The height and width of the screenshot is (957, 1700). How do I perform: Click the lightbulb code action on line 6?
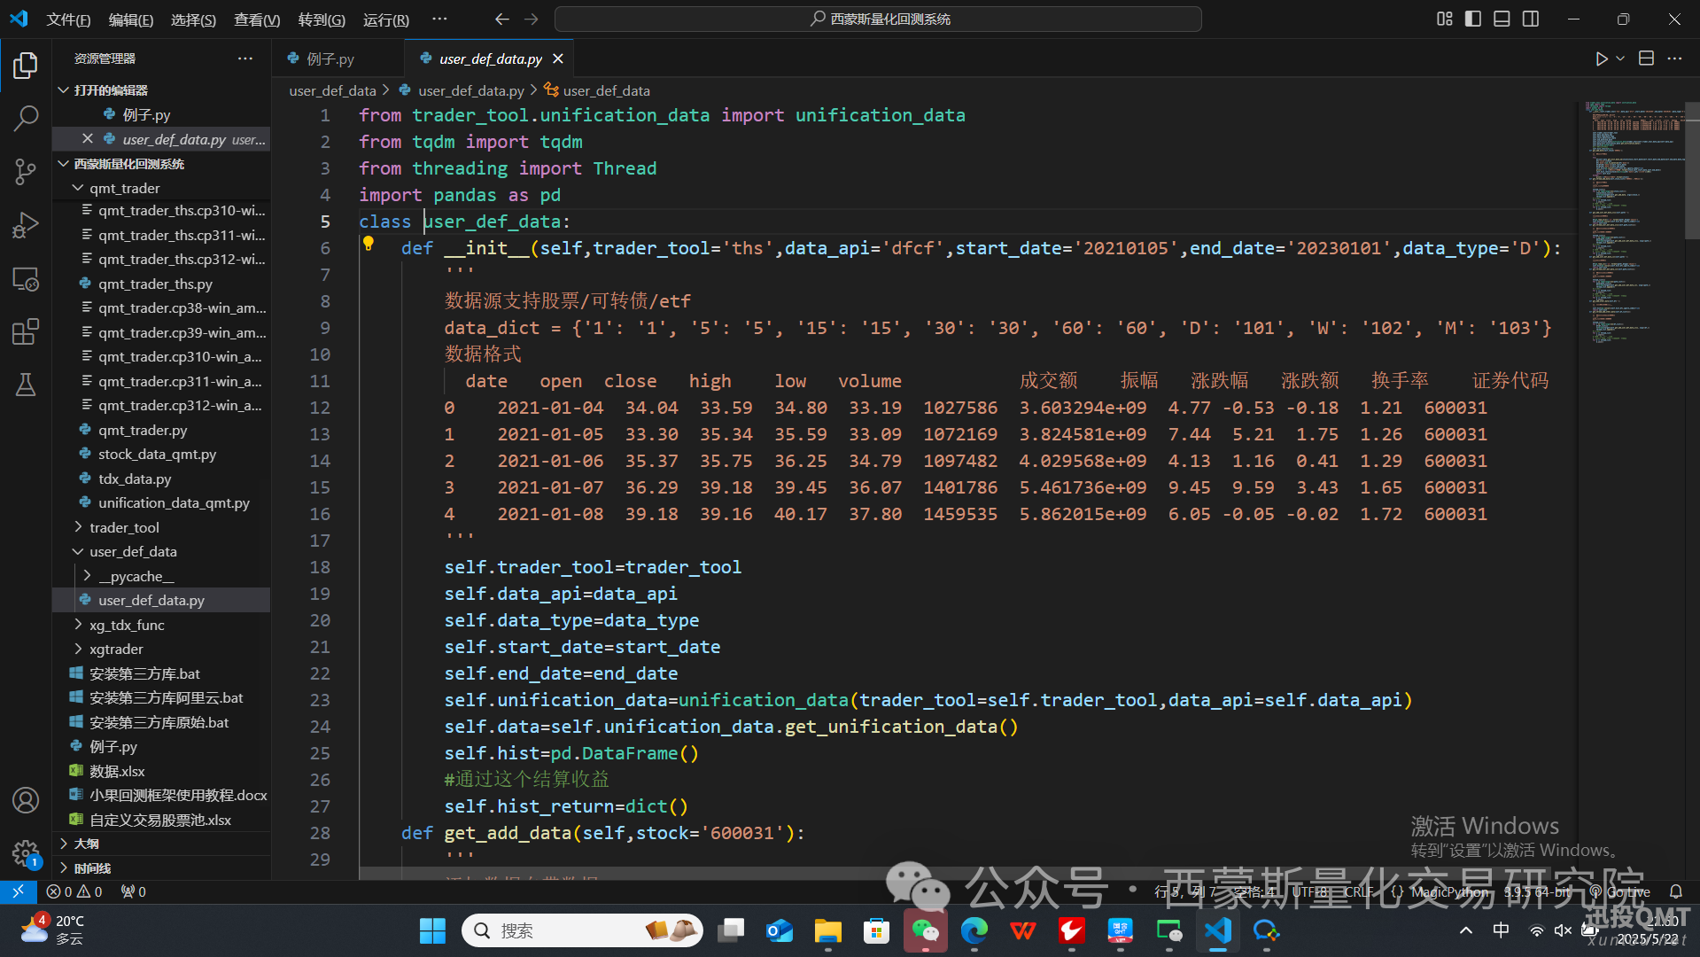pyautogui.click(x=369, y=244)
